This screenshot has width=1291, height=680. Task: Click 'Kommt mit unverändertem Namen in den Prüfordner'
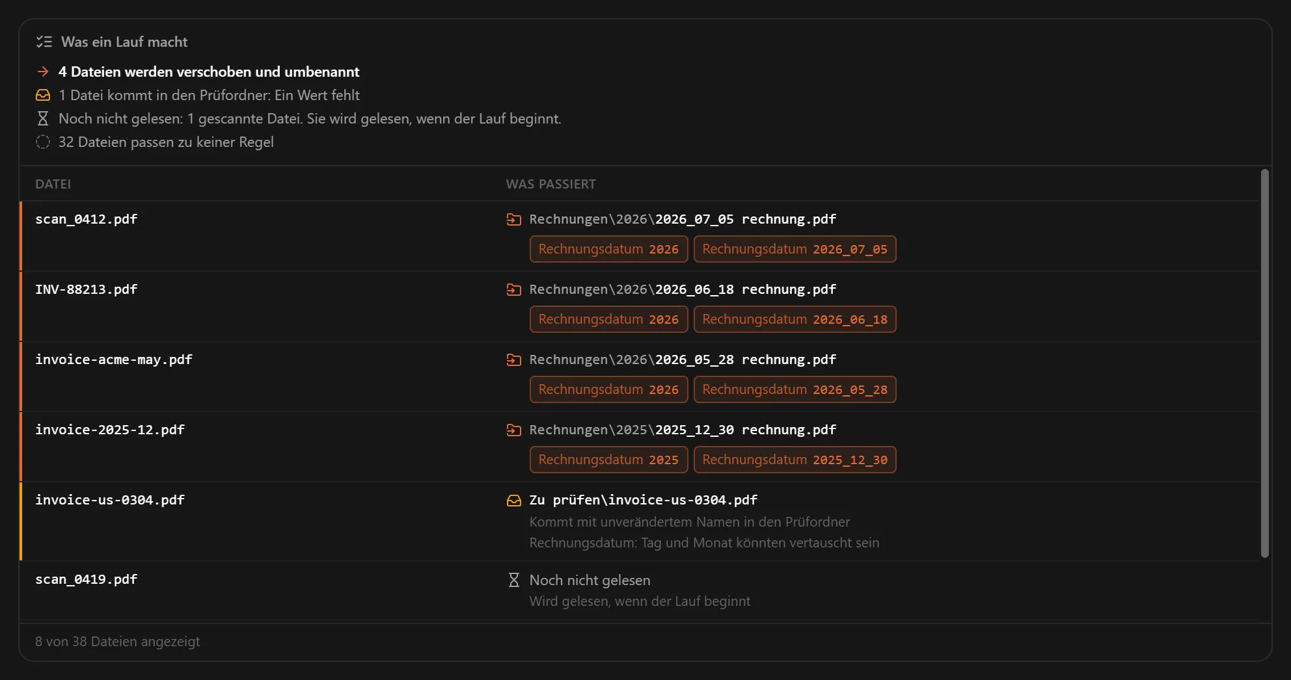click(x=690, y=522)
